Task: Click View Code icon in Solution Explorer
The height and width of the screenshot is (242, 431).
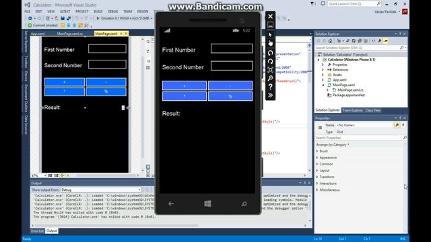Action: [374, 41]
